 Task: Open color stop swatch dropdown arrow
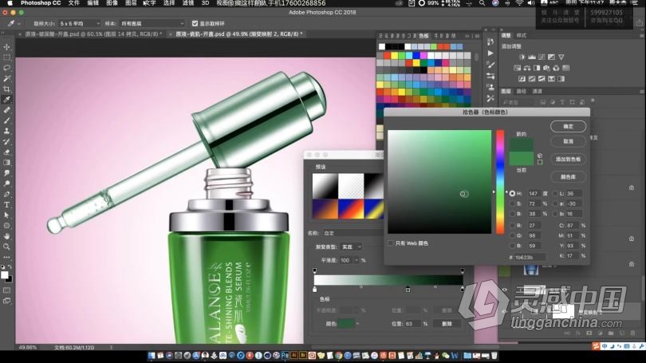pyautogui.click(x=357, y=324)
